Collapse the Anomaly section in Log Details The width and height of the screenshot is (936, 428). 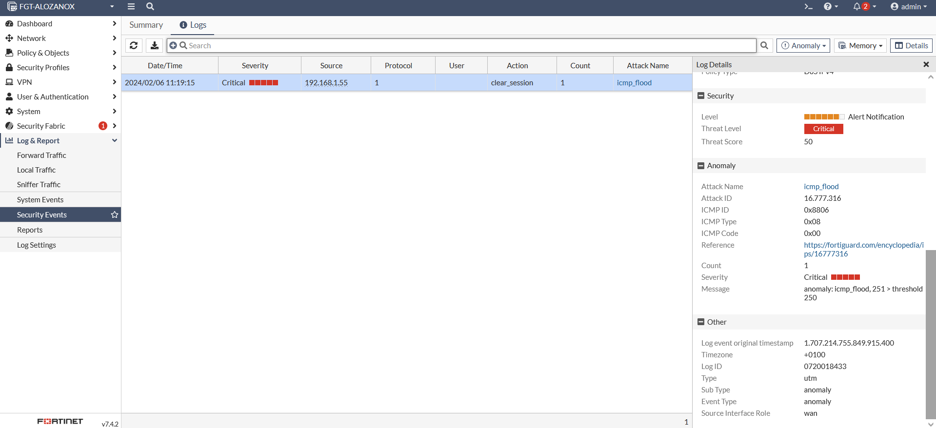(x=701, y=166)
